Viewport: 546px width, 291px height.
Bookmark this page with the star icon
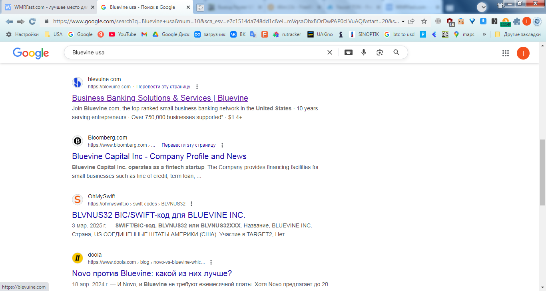coord(424,22)
